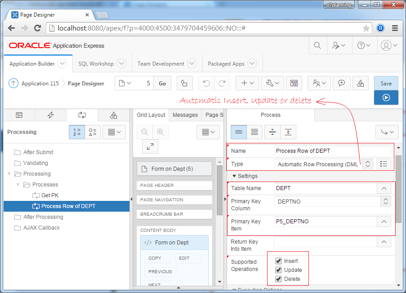Switch to the Messages tab

185,115
